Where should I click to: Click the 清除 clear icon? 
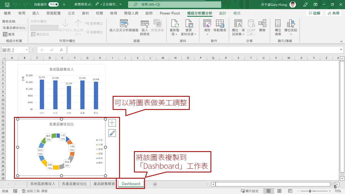[x=207, y=24]
